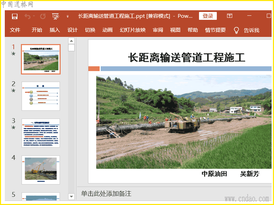274x205 pixels.
Task: Click the notes area 单击此处添加备注
Action: click(x=106, y=194)
